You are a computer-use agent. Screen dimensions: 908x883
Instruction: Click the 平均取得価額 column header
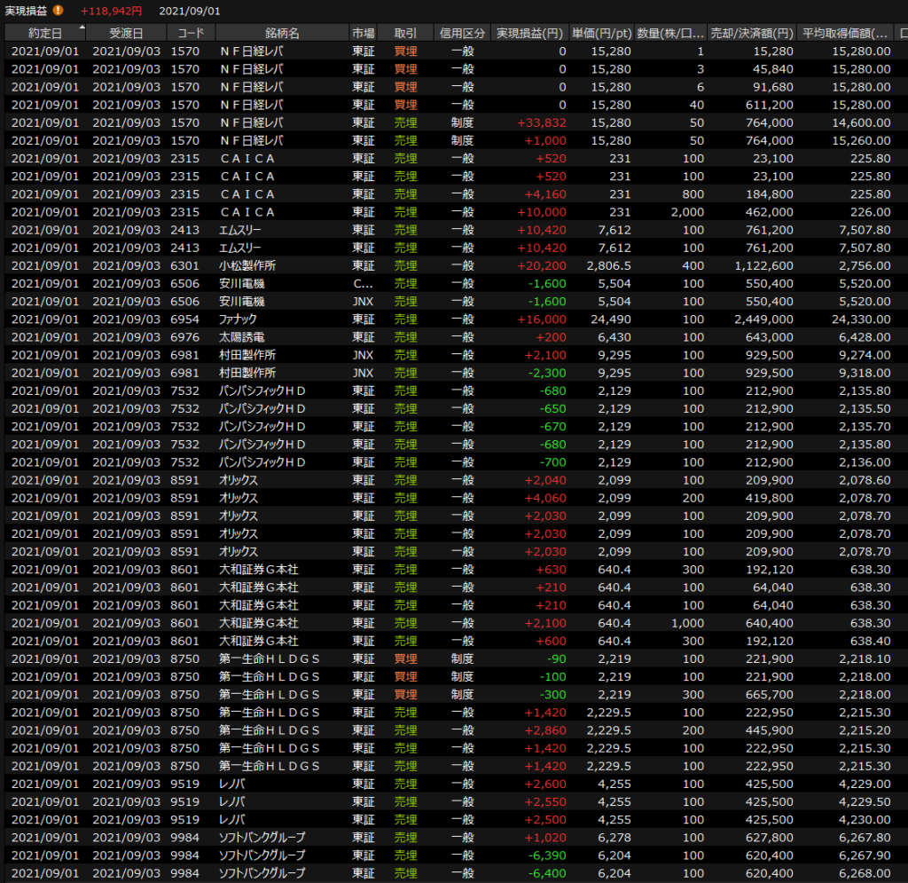point(846,33)
